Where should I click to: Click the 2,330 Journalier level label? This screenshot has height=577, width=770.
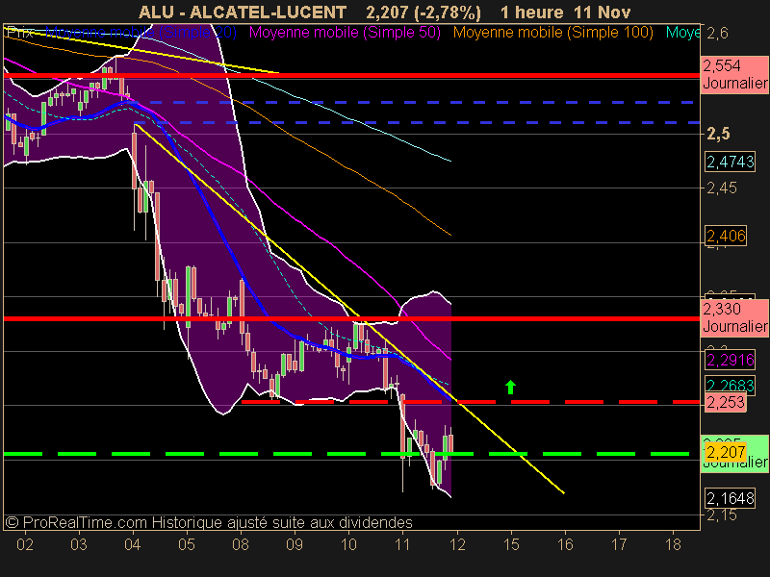[734, 317]
